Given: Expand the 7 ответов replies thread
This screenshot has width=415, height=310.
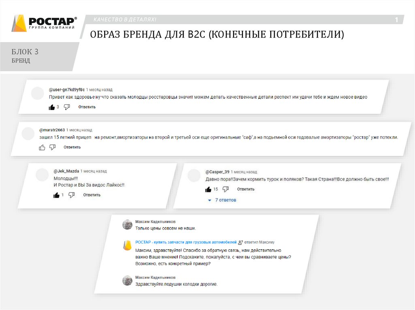Looking at the screenshot, I should [x=222, y=200].
